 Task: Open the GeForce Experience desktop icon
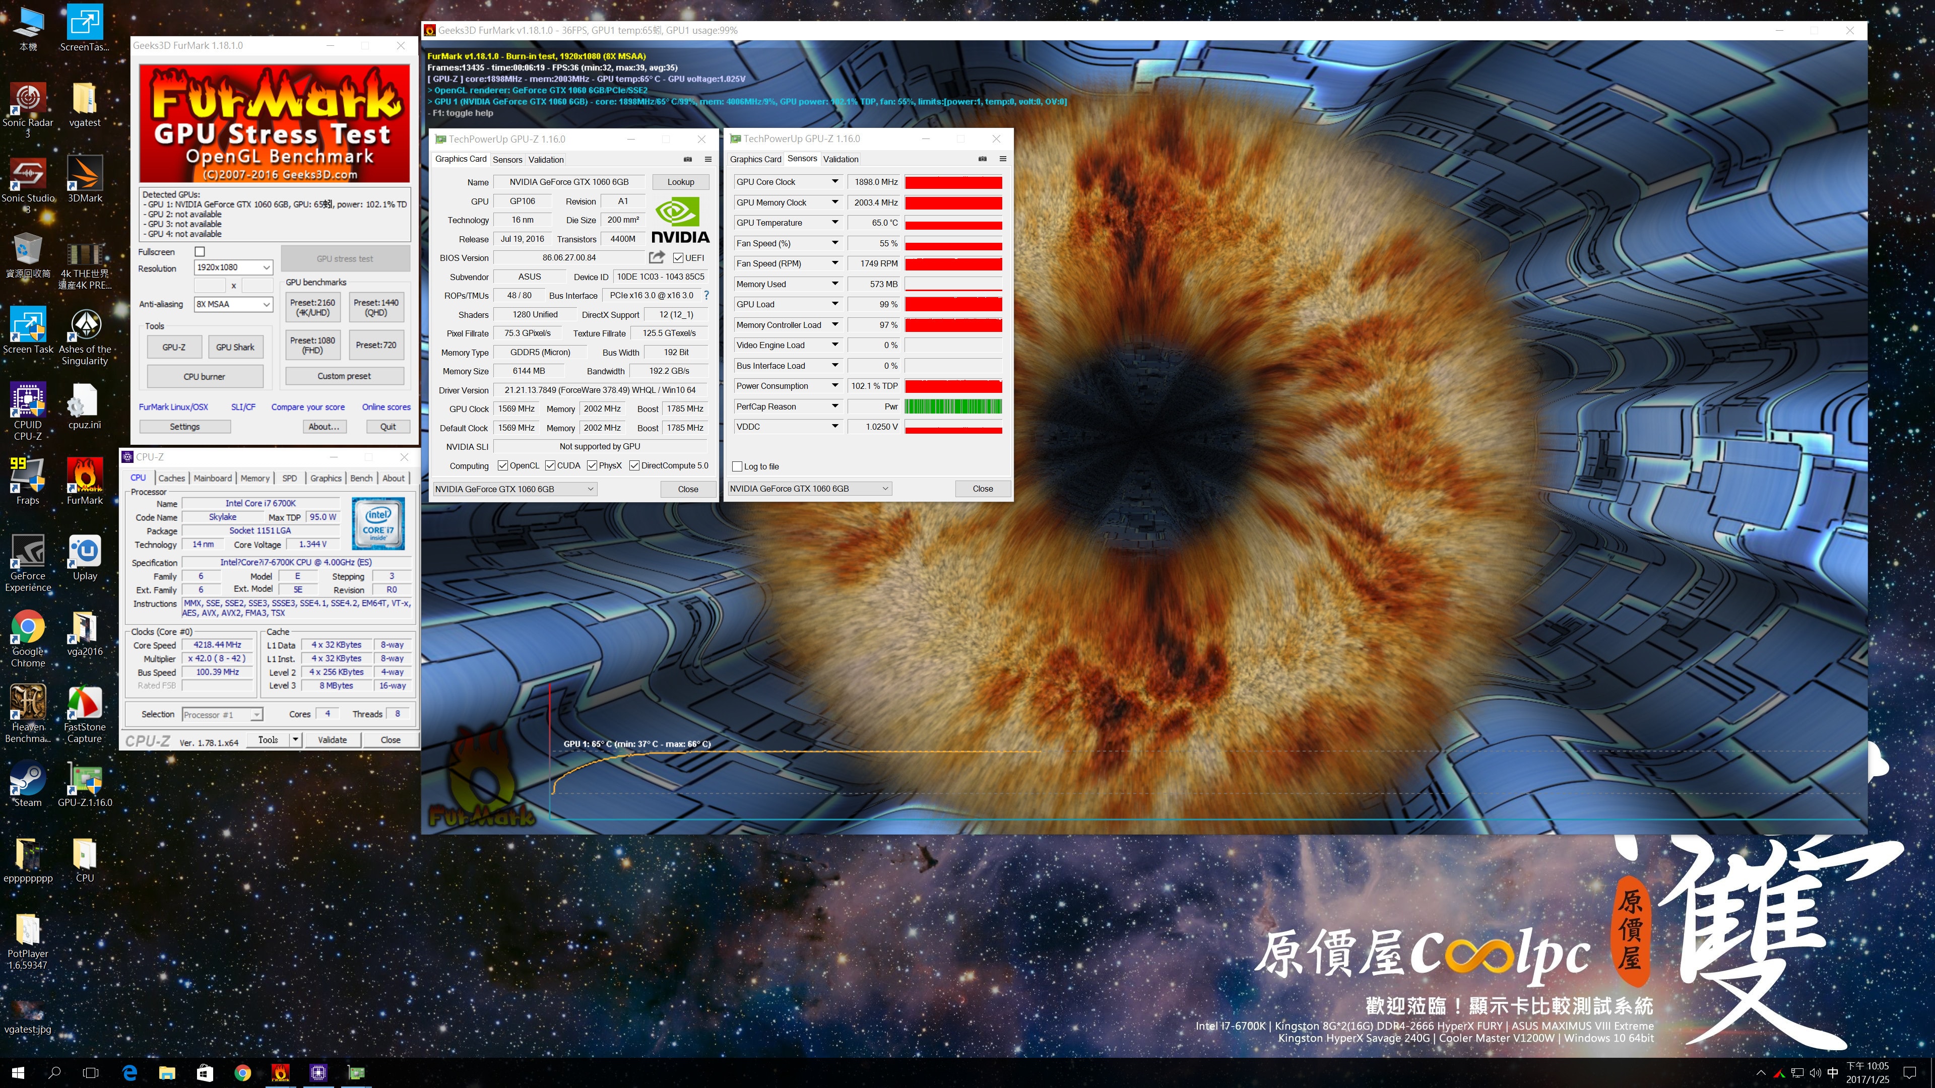pyautogui.click(x=28, y=563)
